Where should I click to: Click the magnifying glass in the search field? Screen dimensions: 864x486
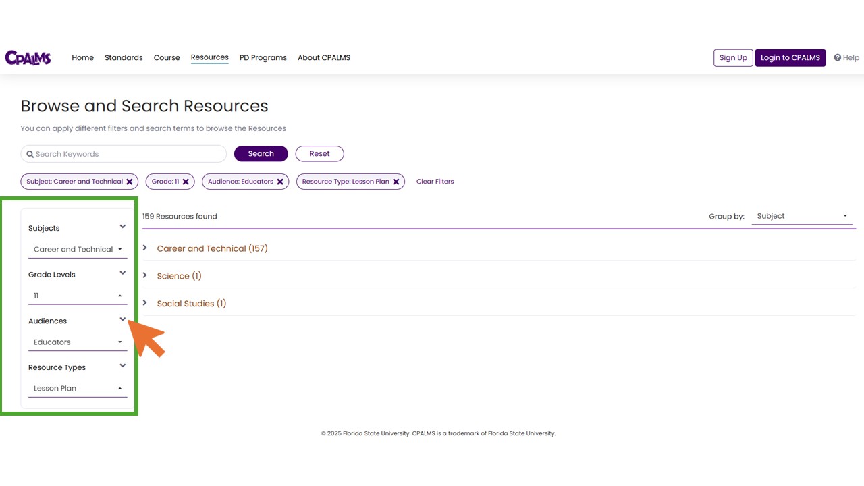click(30, 154)
